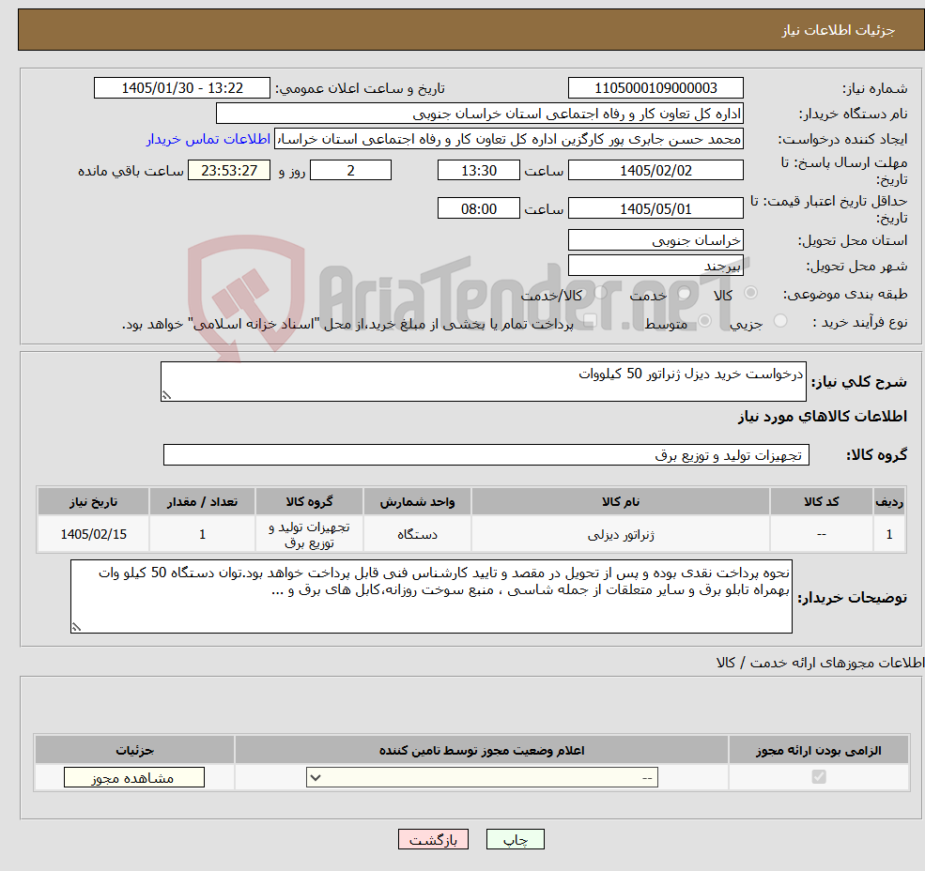Click the delivery city field بیرجند

[x=655, y=266]
